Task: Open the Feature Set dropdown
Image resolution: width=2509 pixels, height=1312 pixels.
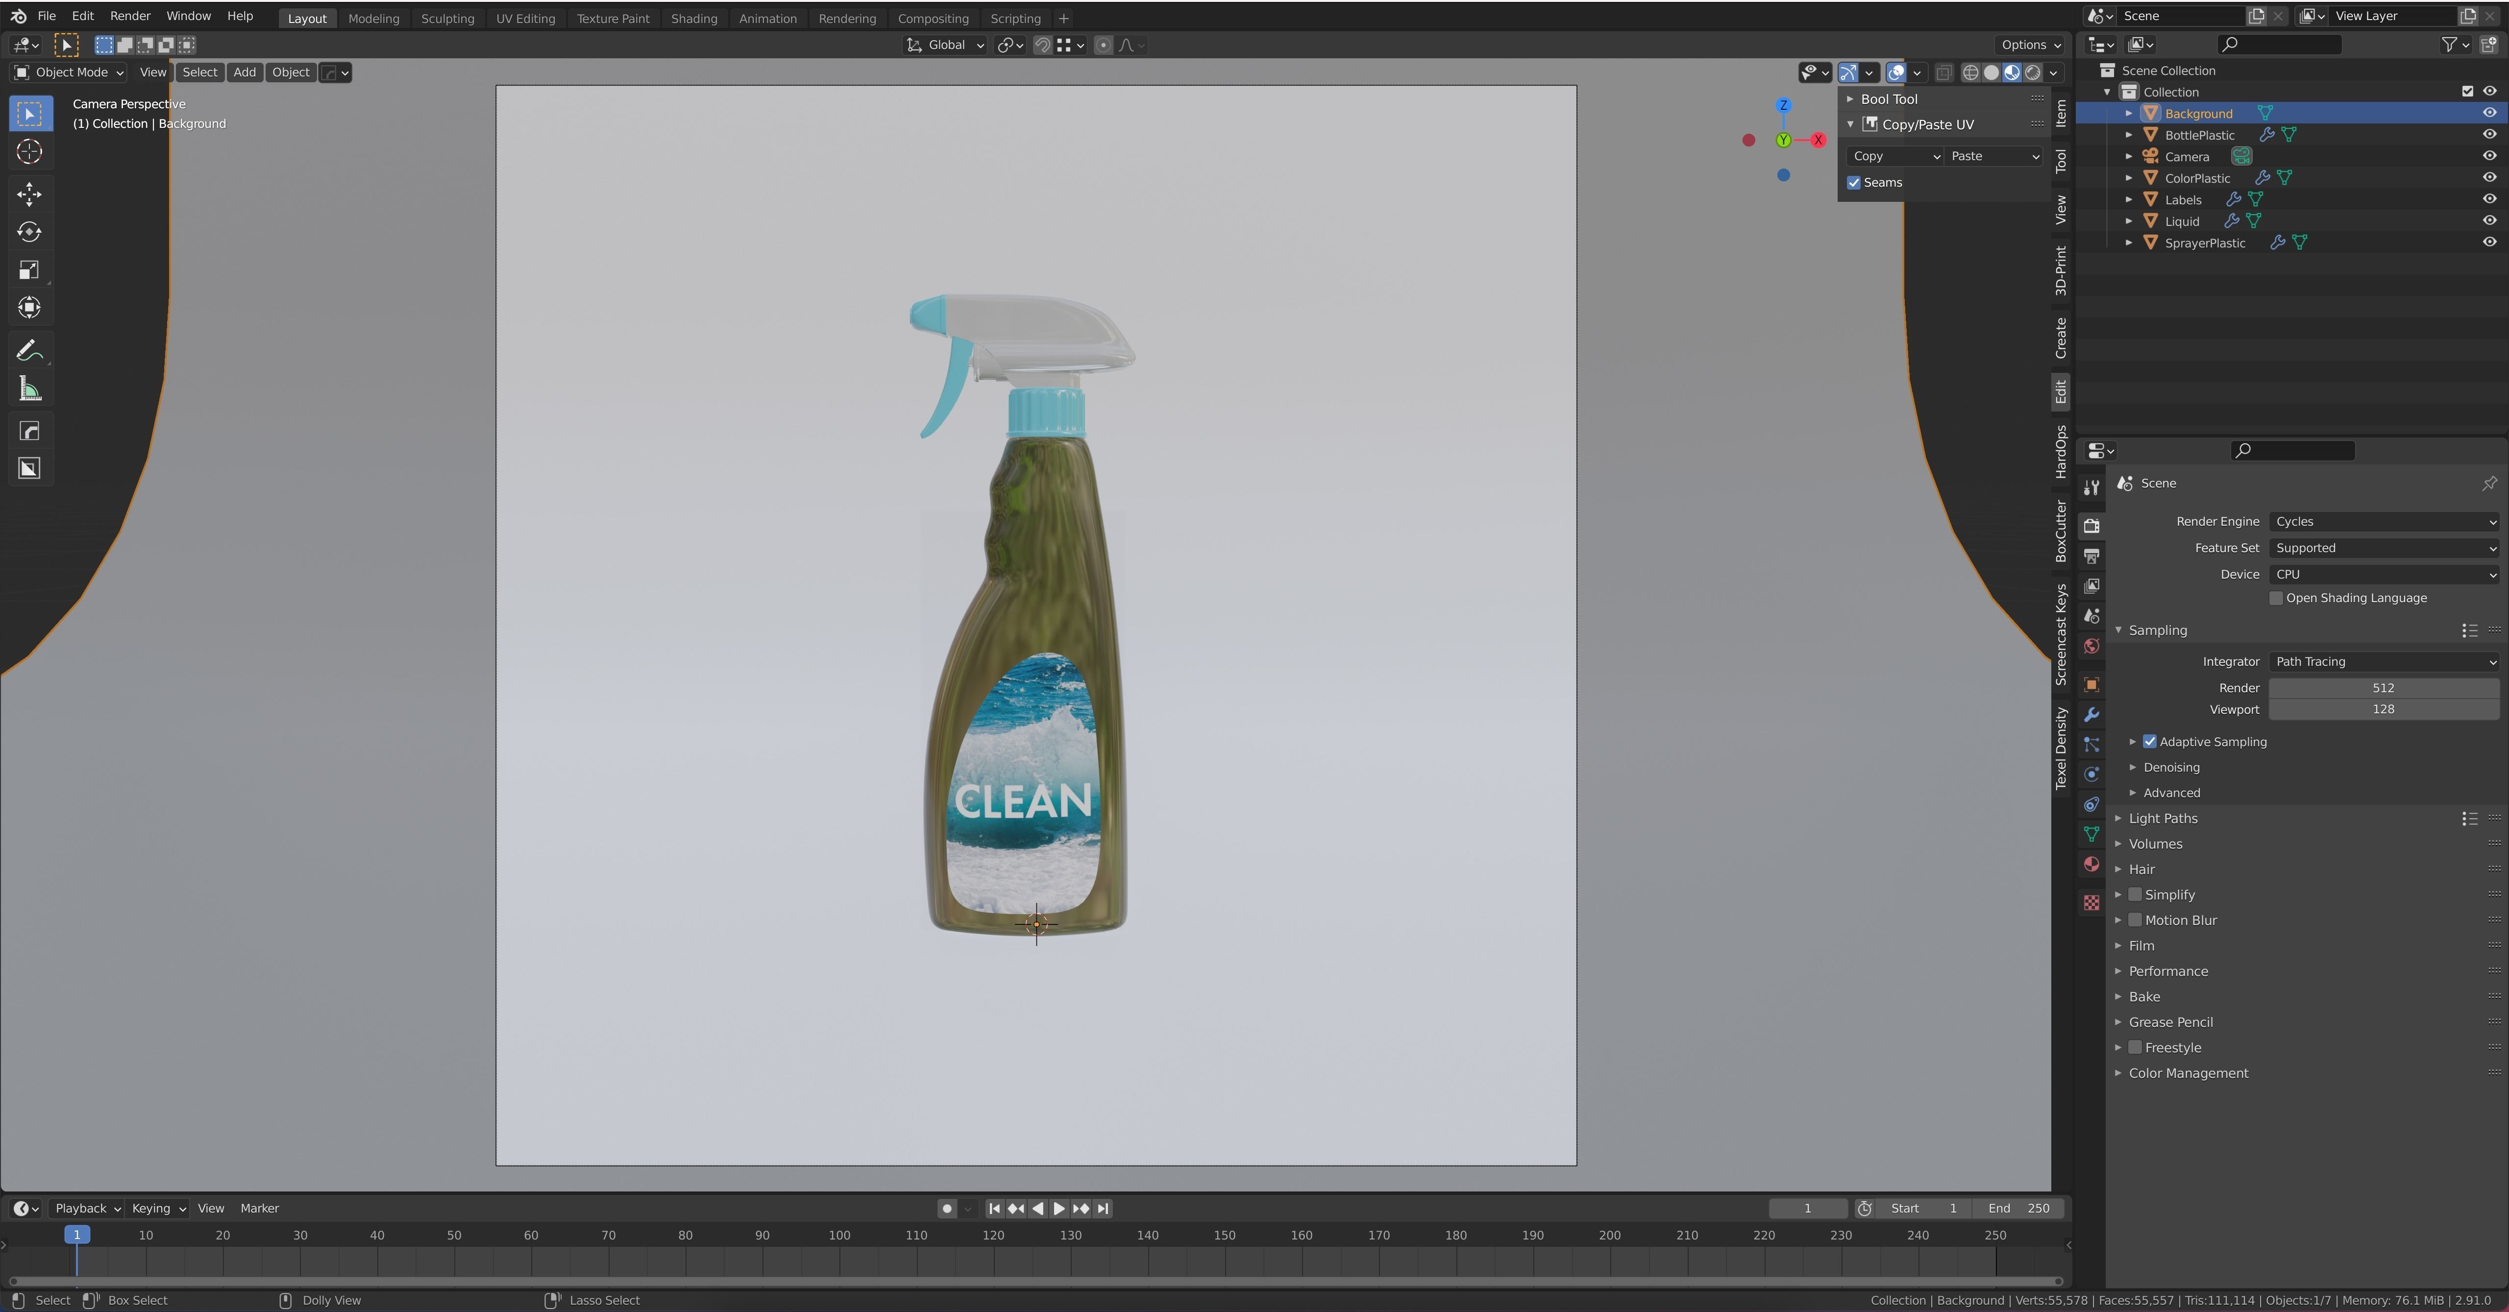Action: click(x=2384, y=548)
